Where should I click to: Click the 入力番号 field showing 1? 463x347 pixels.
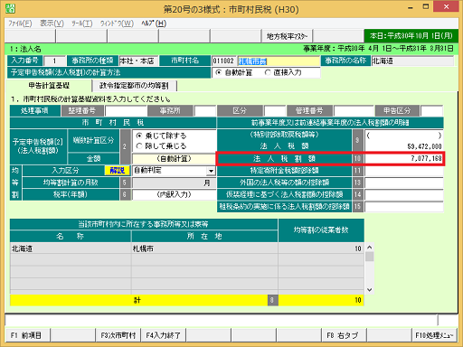point(54,61)
